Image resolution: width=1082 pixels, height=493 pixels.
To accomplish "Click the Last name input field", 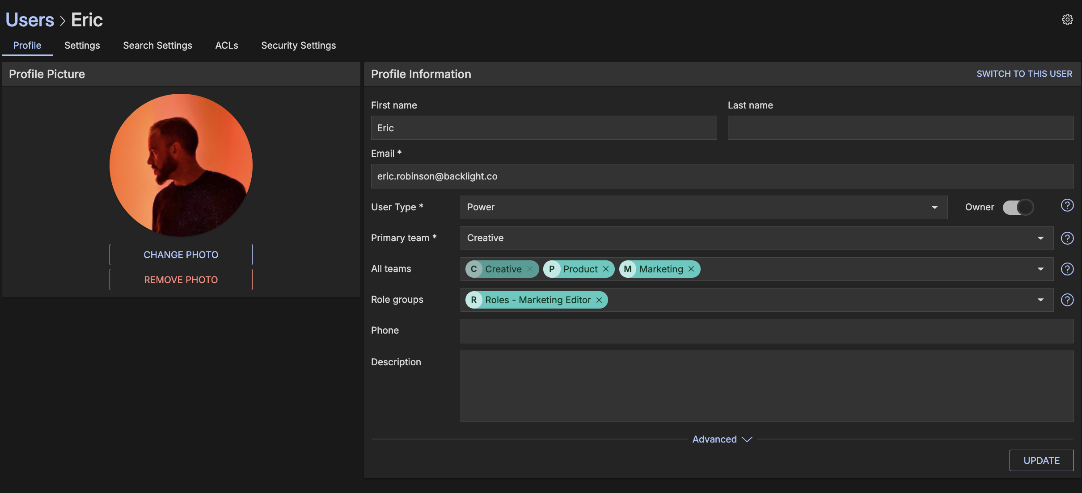I will [x=900, y=128].
